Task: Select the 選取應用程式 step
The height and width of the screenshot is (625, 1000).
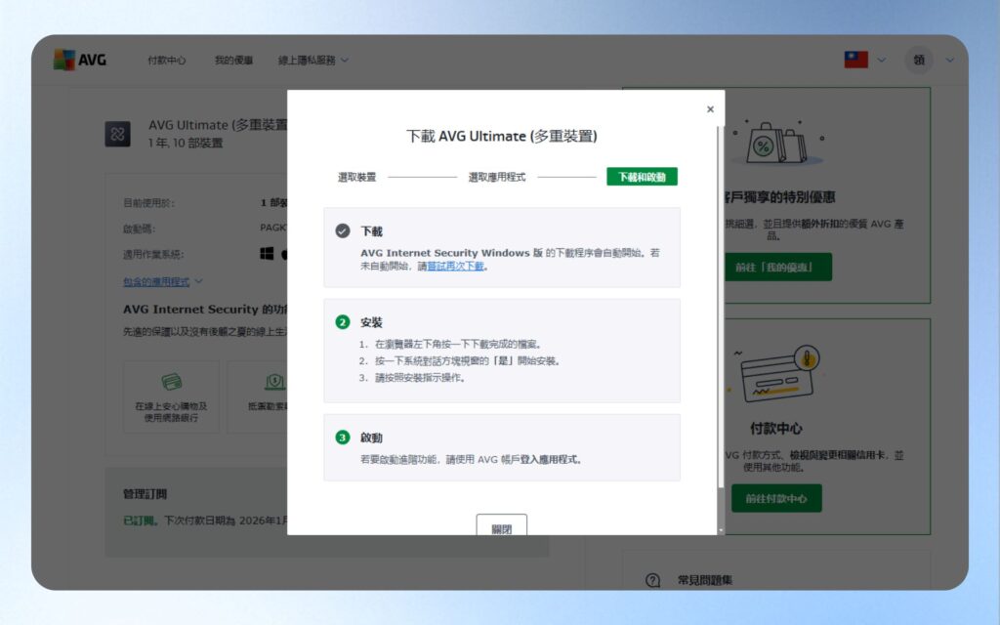Action: [x=497, y=178]
